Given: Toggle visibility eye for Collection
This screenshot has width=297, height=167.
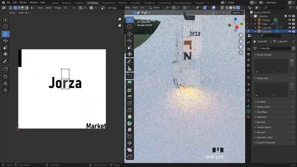Looking at the screenshot, I should [290, 16].
